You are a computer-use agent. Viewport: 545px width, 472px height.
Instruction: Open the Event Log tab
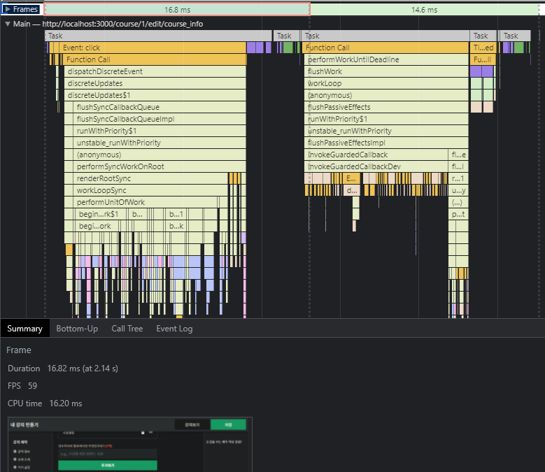click(174, 329)
